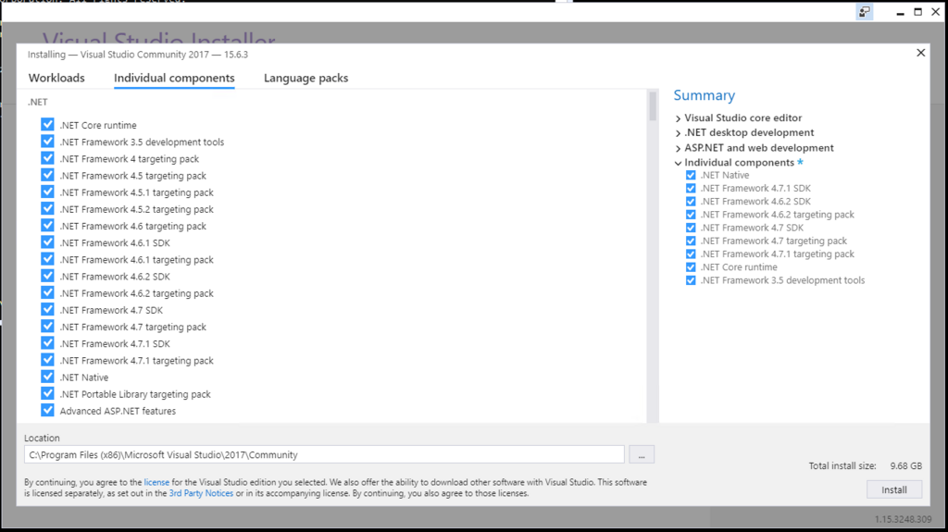Toggle .NET Framework 4.6.1 targeting pack checkbox

(x=47, y=259)
